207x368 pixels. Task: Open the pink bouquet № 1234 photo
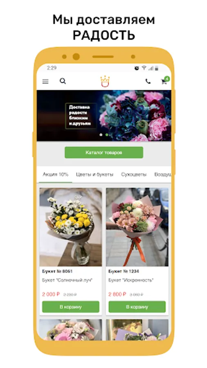click(137, 227)
